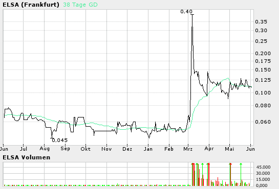The height and width of the screenshot is (189, 279).
Task: Click the August low point marker
Action: (52, 138)
